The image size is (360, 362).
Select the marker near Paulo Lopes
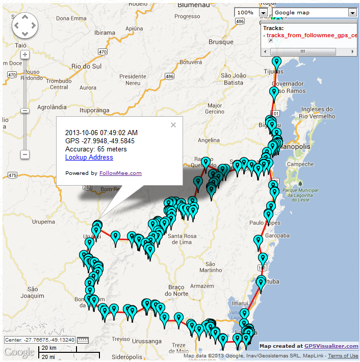268,215
